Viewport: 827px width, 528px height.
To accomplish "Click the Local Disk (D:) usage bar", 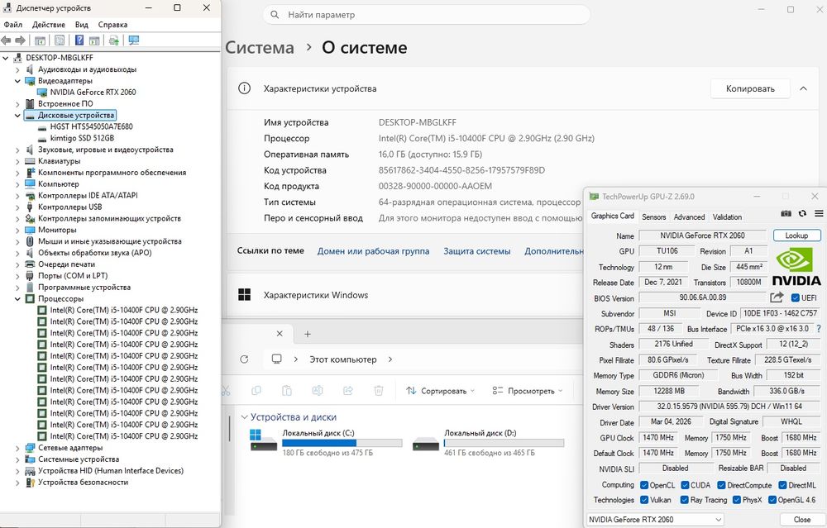I will [504, 443].
